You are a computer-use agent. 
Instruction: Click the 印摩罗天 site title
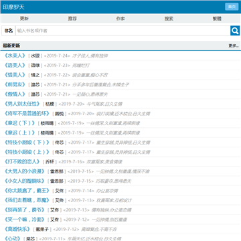coord(13,7)
